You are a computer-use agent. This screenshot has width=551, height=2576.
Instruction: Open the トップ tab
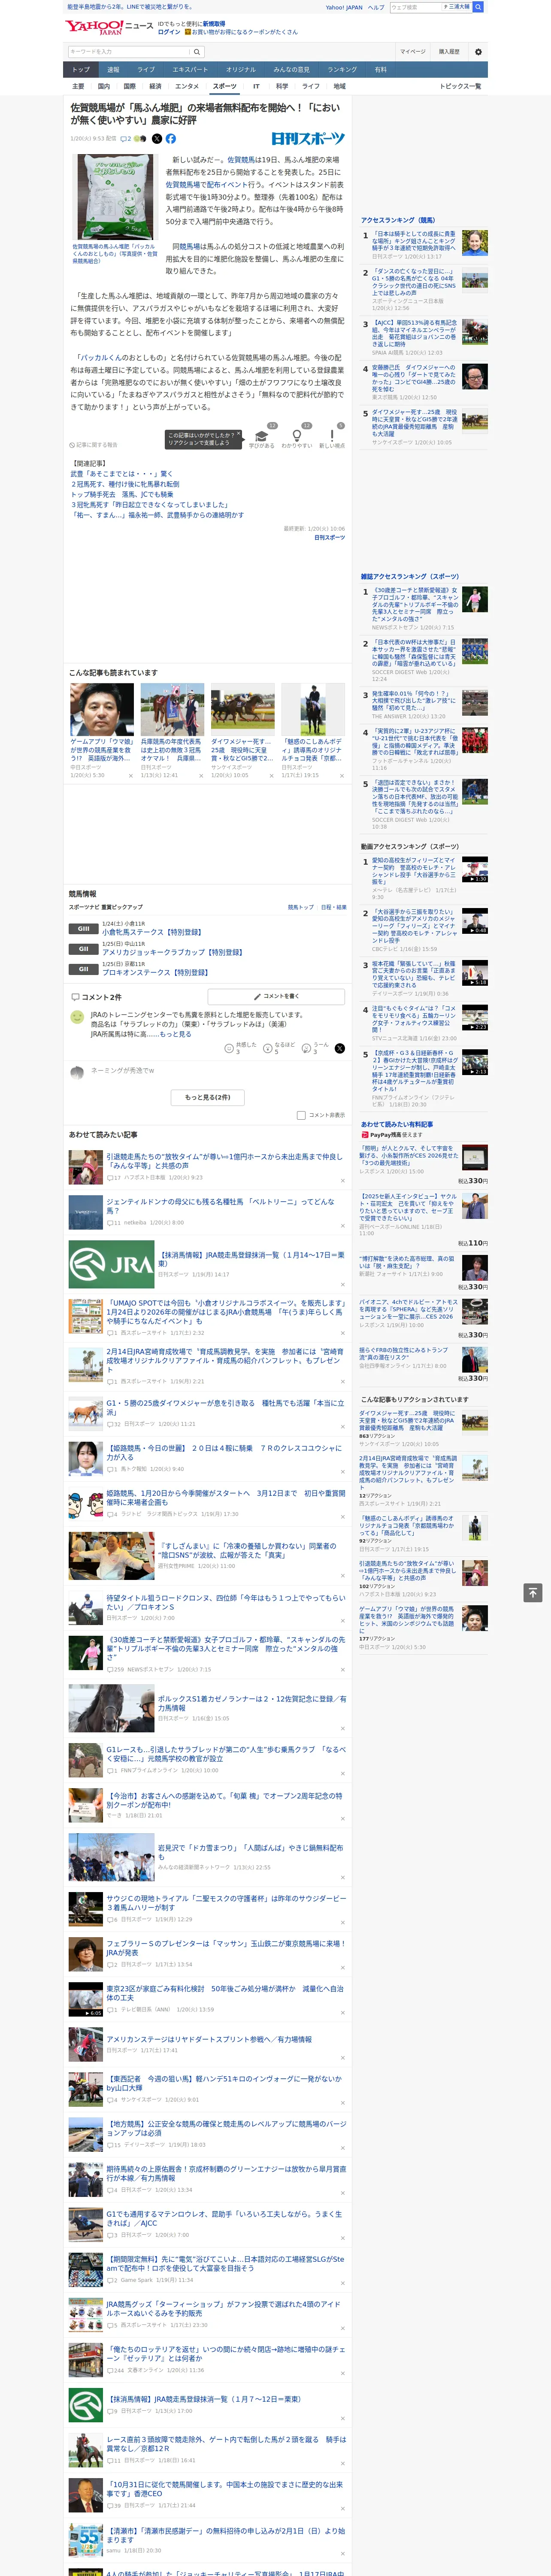(x=81, y=70)
